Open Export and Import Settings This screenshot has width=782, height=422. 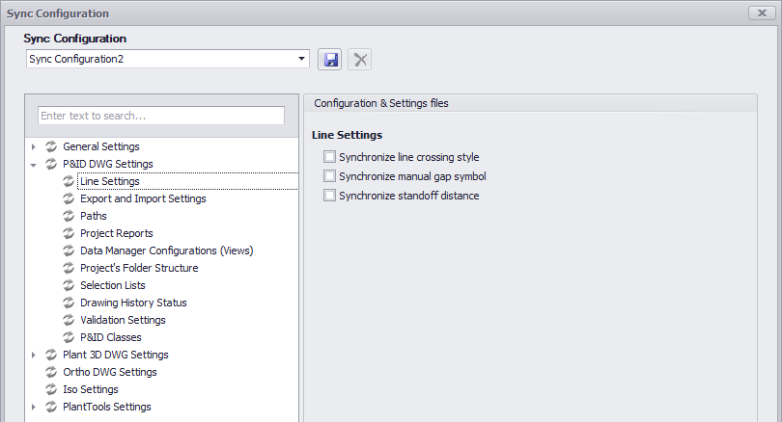click(x=143, y=198)
